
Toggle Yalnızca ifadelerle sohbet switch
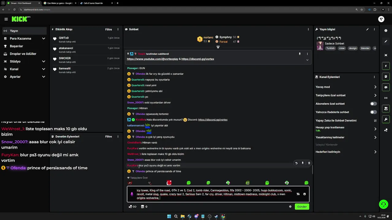(373, 112)
